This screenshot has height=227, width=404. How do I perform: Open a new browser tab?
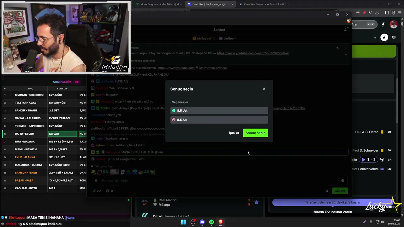tap(292, 4)
